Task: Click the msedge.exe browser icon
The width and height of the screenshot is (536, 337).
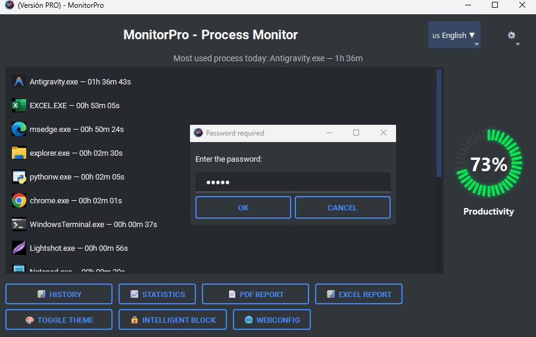Action: tap(19, 130)
